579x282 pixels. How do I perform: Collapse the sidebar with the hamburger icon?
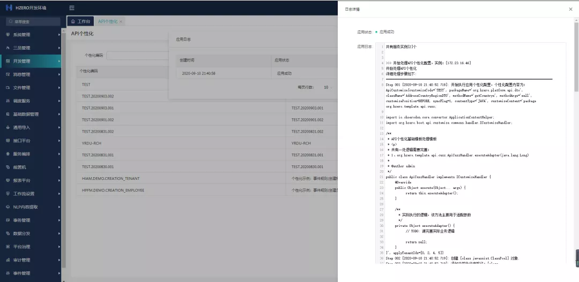coord(72,8)
